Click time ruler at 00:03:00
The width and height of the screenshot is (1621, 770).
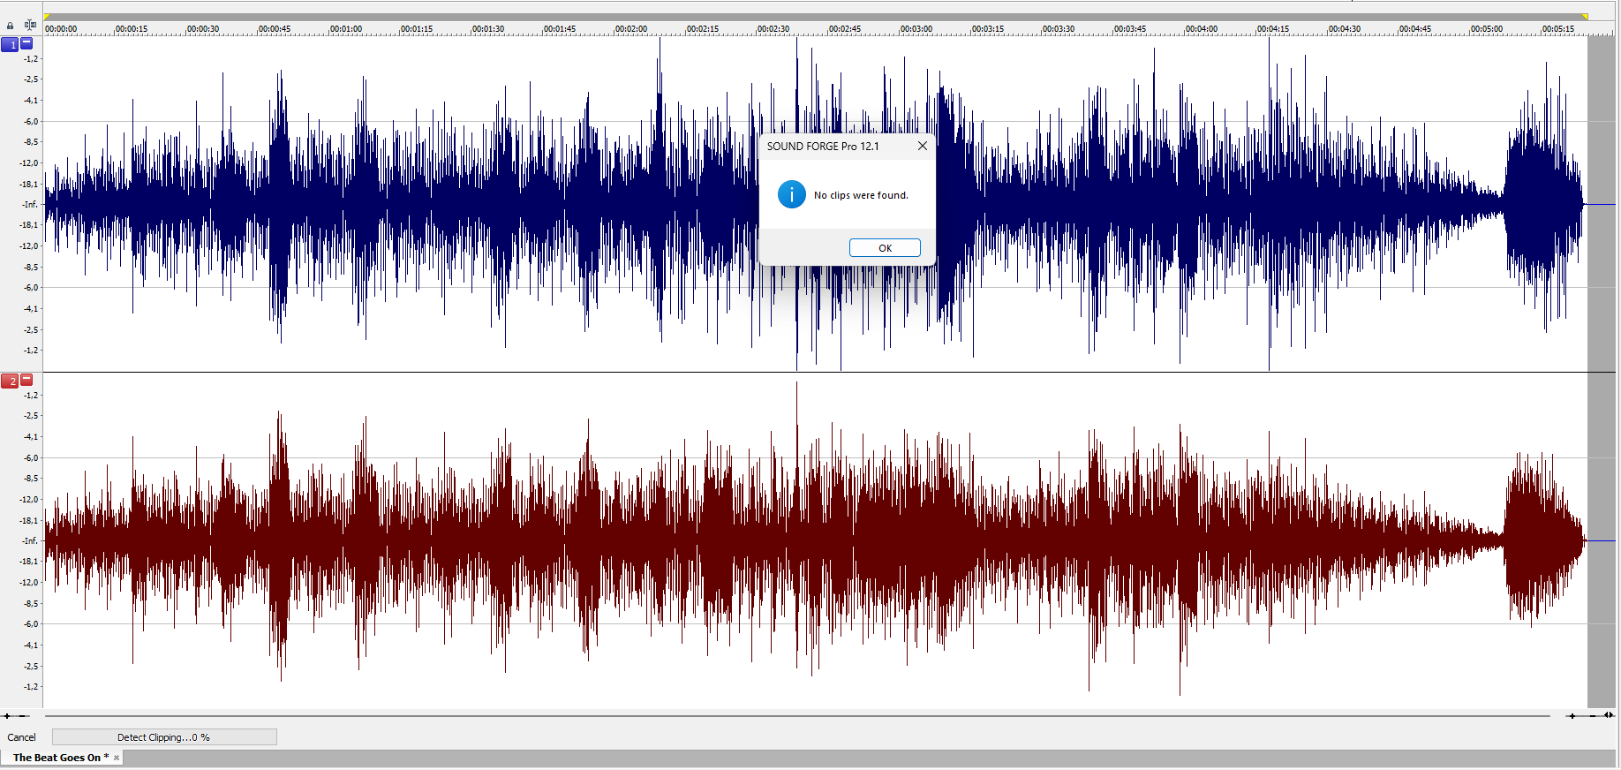coord(916,29)
